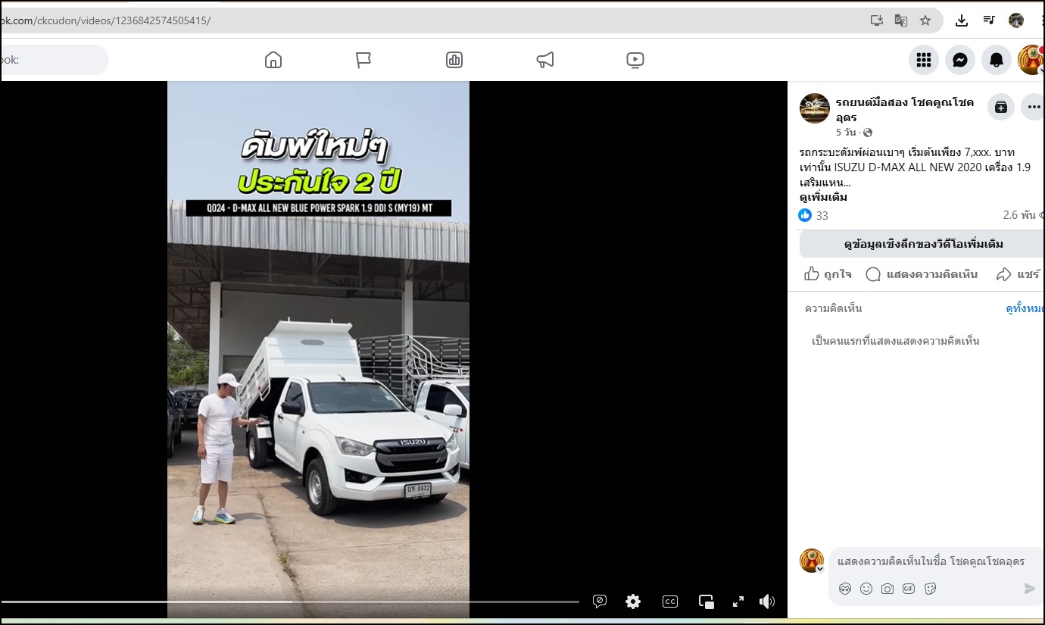The image size is (1045, 625).
Task: Open the Facebook apps grid menu
Action: (923, 61)
